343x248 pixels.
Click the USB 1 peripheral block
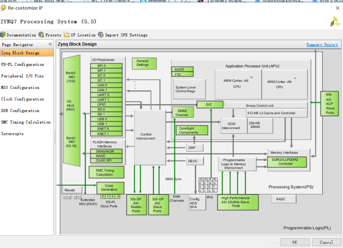coord(106,124)
